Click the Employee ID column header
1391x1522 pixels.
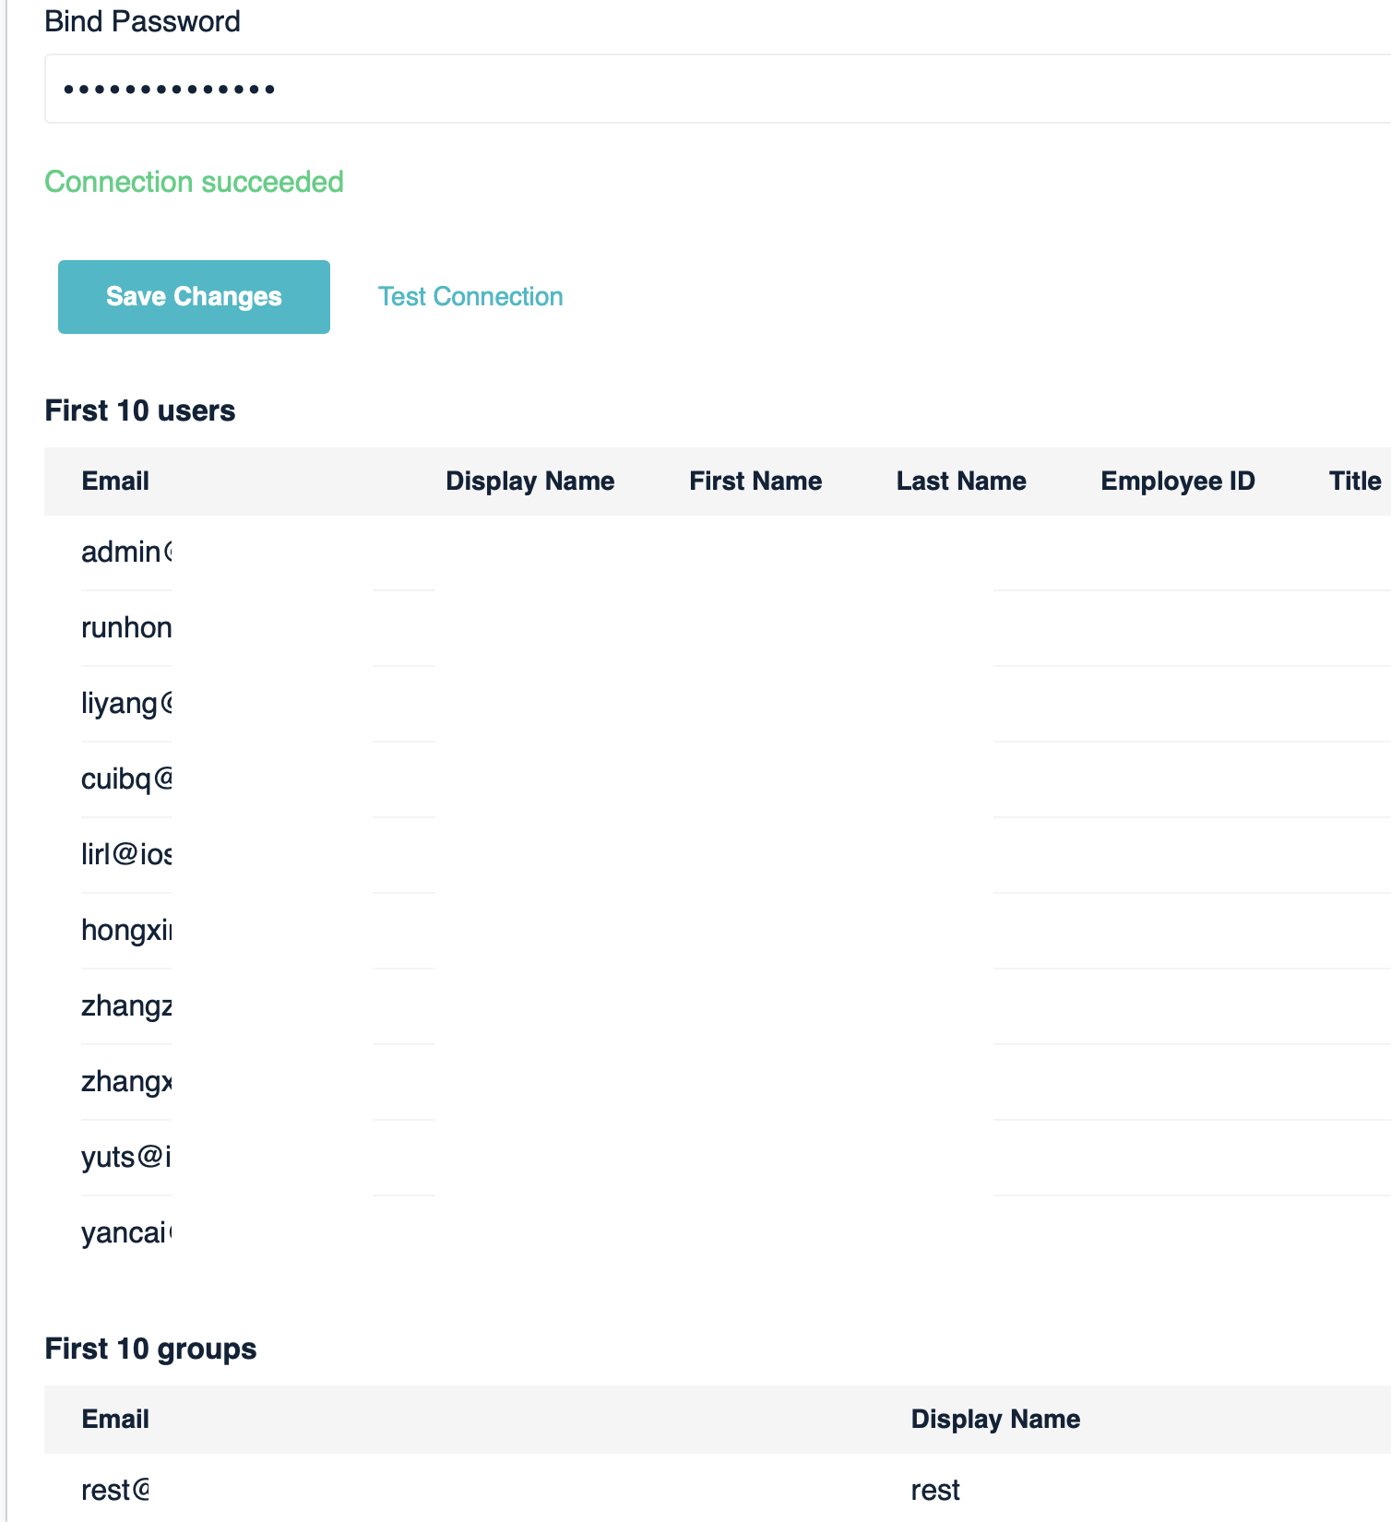[1177, 481]
